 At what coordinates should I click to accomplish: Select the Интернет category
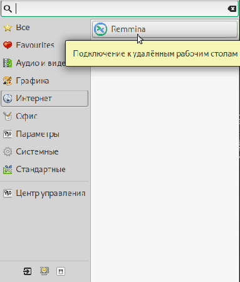point(44,99)
